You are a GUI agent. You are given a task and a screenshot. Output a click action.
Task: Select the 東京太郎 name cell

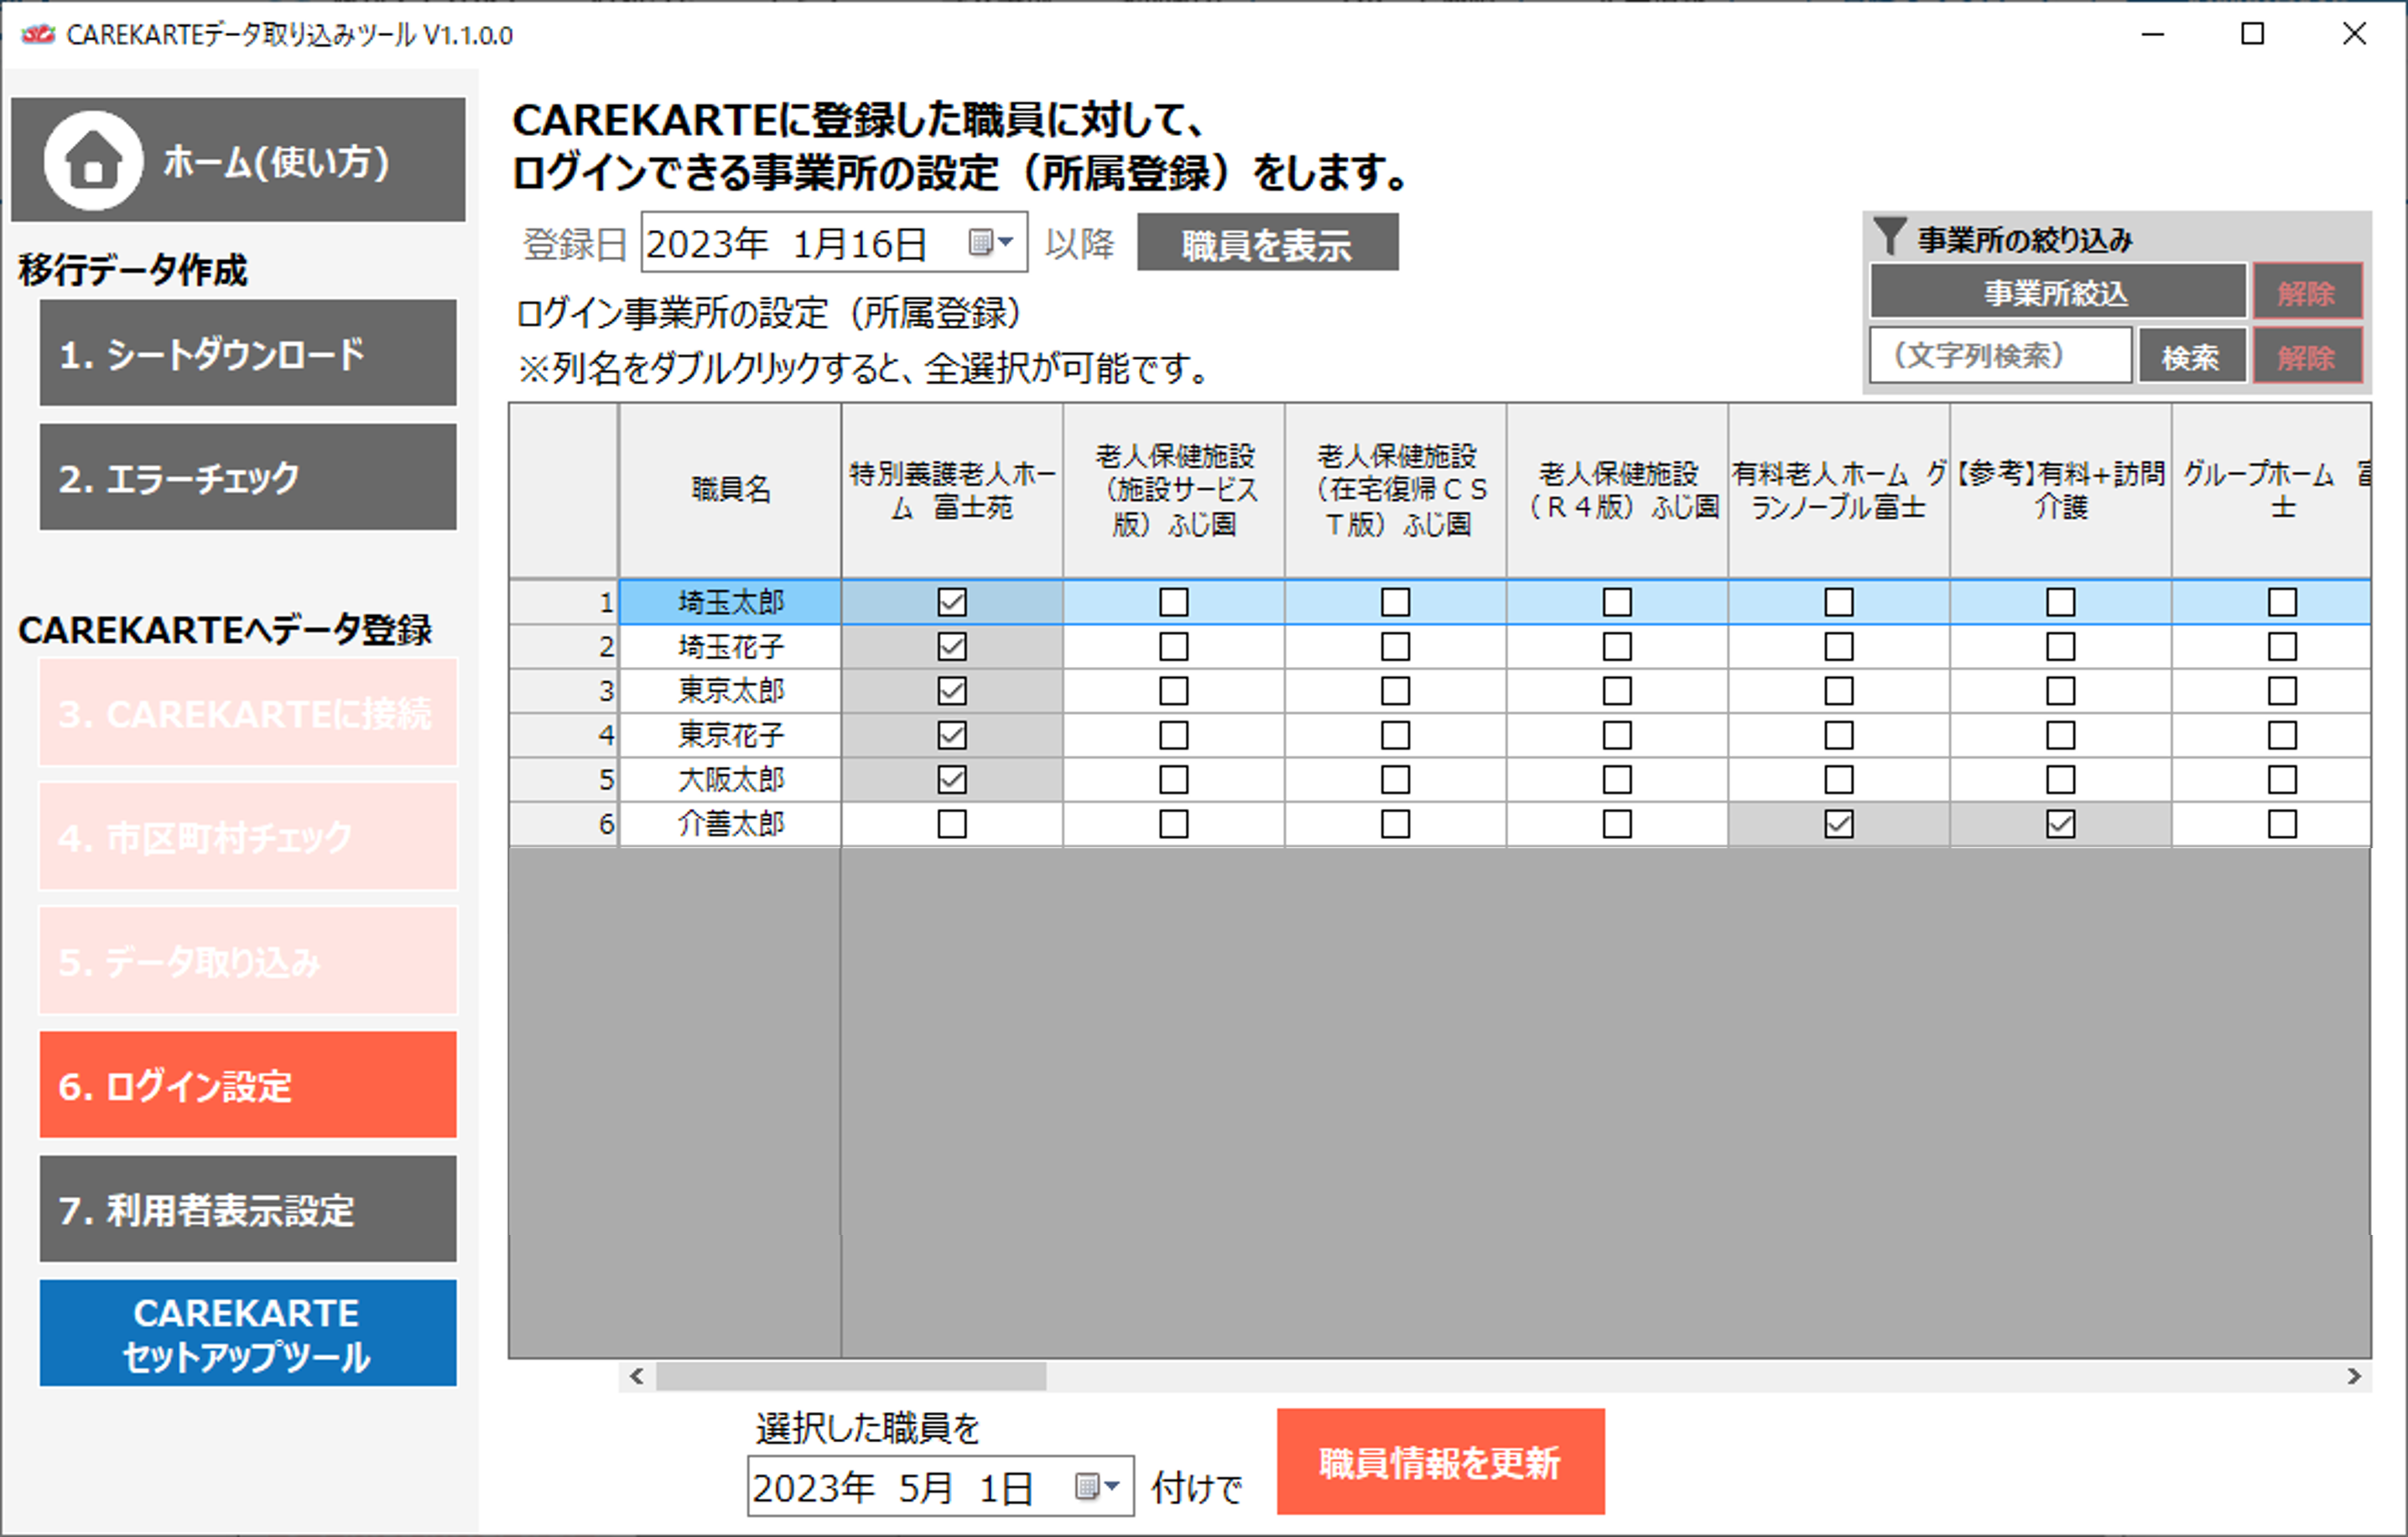click(730, 691)
